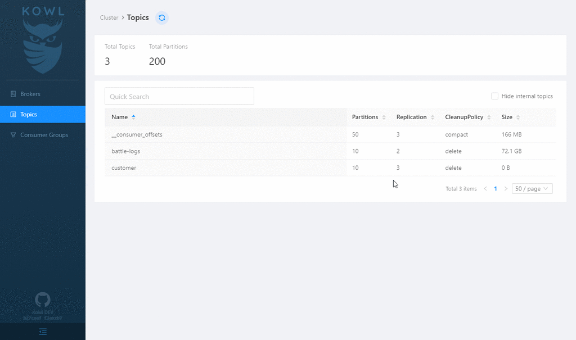Click the Cluster breadcrumb link

(x=109, y=17)
